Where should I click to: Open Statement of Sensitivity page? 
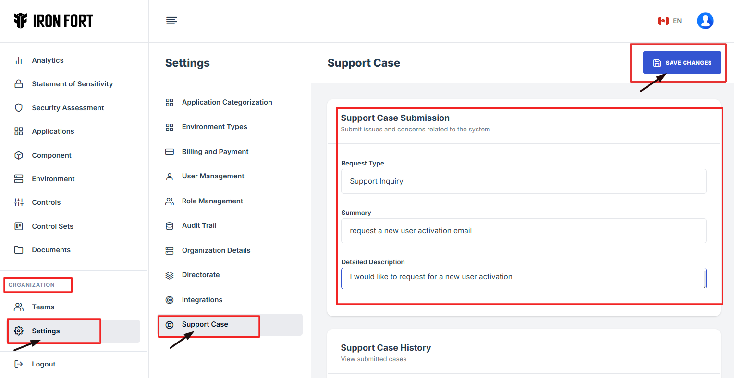click(x=72, y=84)
